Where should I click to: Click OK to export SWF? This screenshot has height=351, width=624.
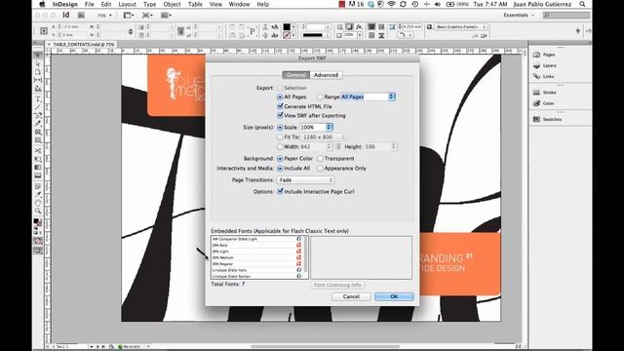click(x=394, y=296)
